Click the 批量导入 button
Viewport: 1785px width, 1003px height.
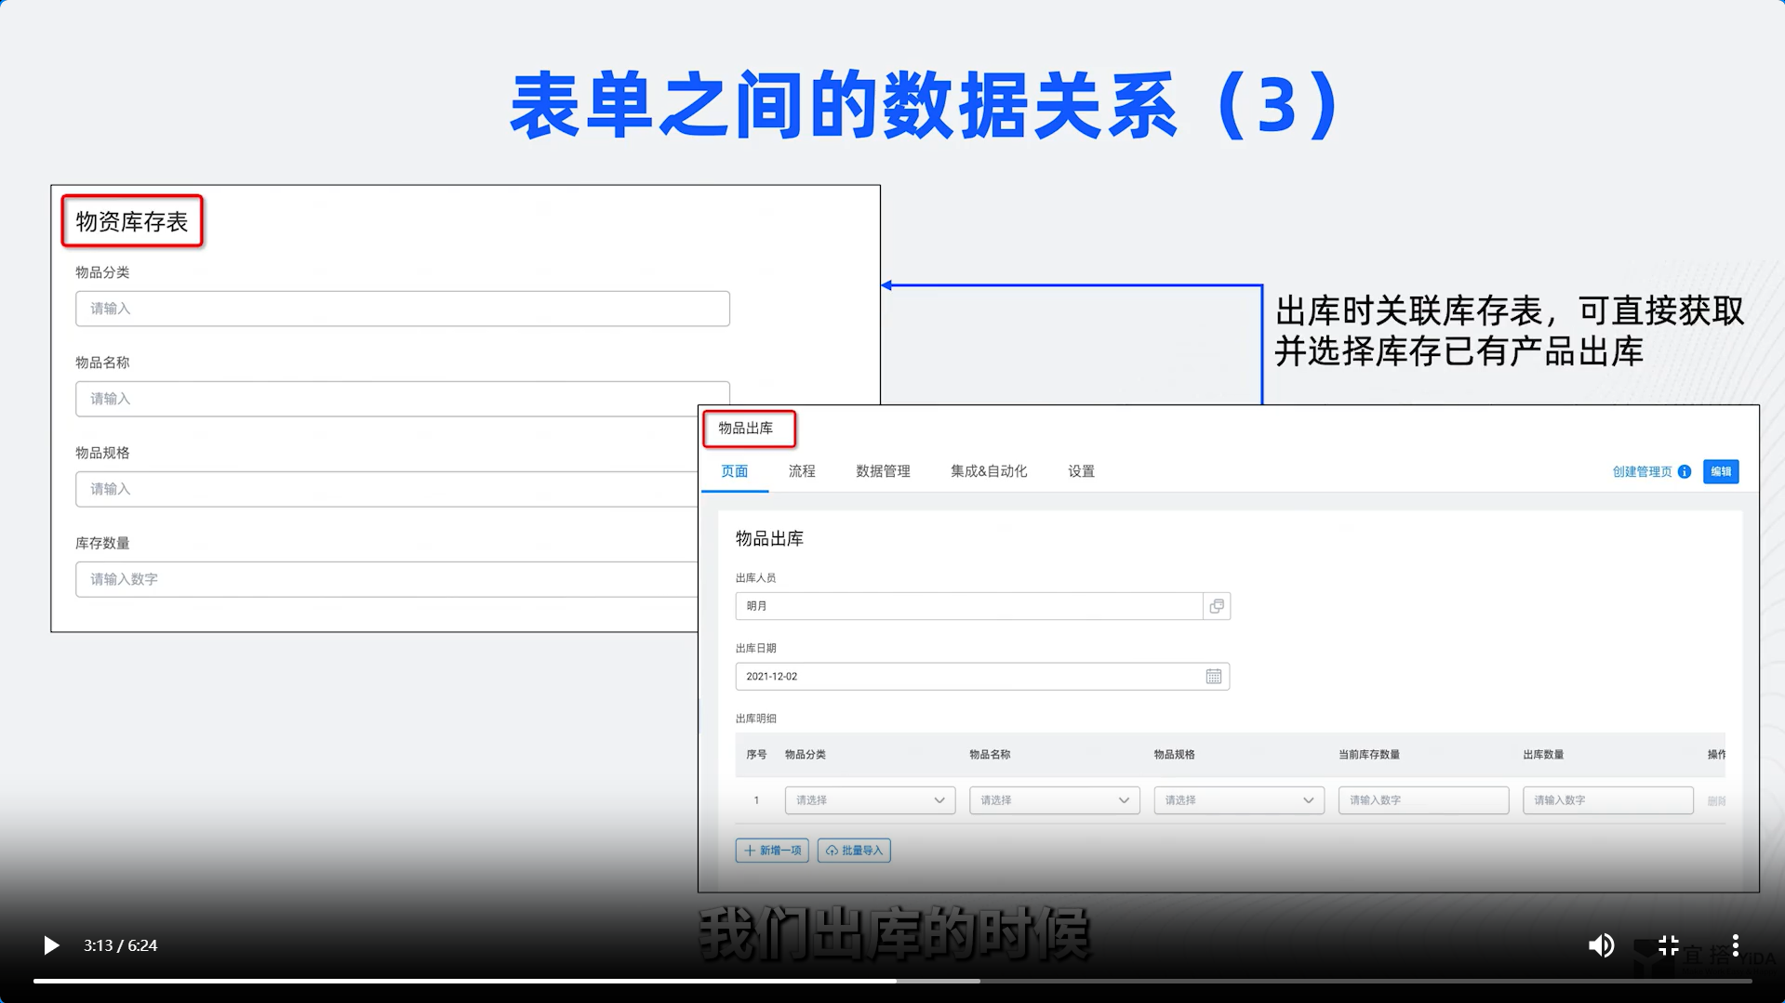pyautogui.click(x=854, y=851)
